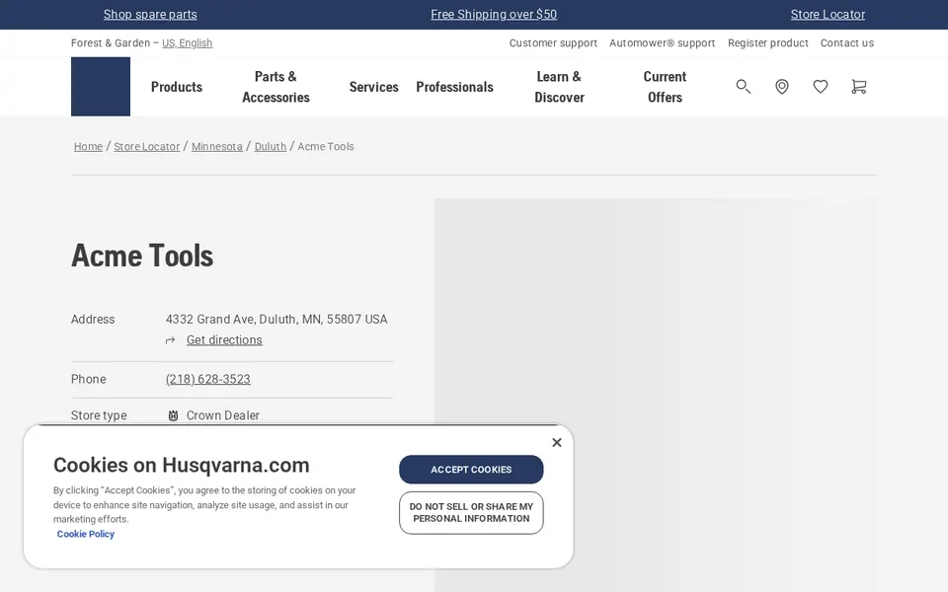Click Do Not Sell or Share button
Viewport: 948px width, 592px height.
[x=471, y=513]
